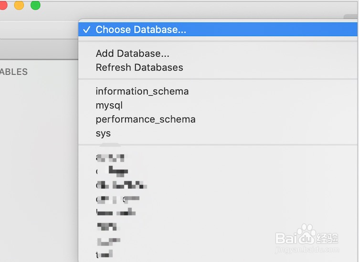
Task: Select the information_schema database
Action: [x=142, y=91]
